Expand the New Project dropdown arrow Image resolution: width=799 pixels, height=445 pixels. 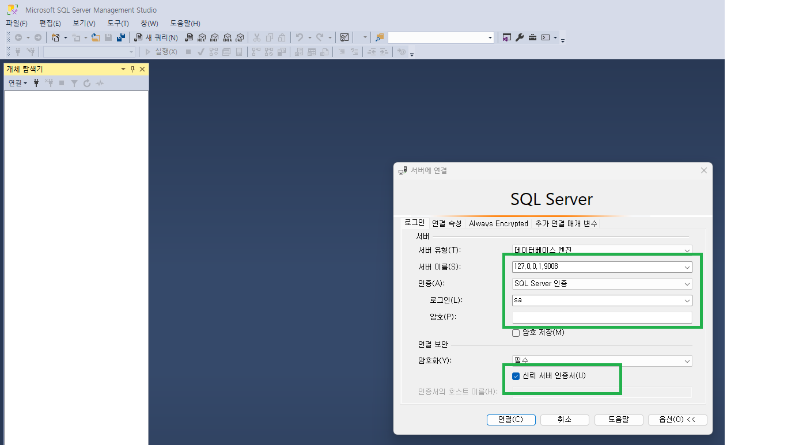(x=65, y=37)
